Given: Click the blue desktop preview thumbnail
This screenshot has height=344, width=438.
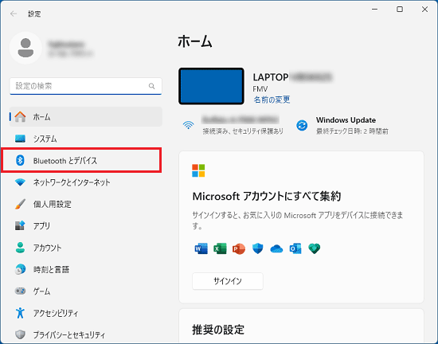Looking at the screenshot, I should coord(211,86).
